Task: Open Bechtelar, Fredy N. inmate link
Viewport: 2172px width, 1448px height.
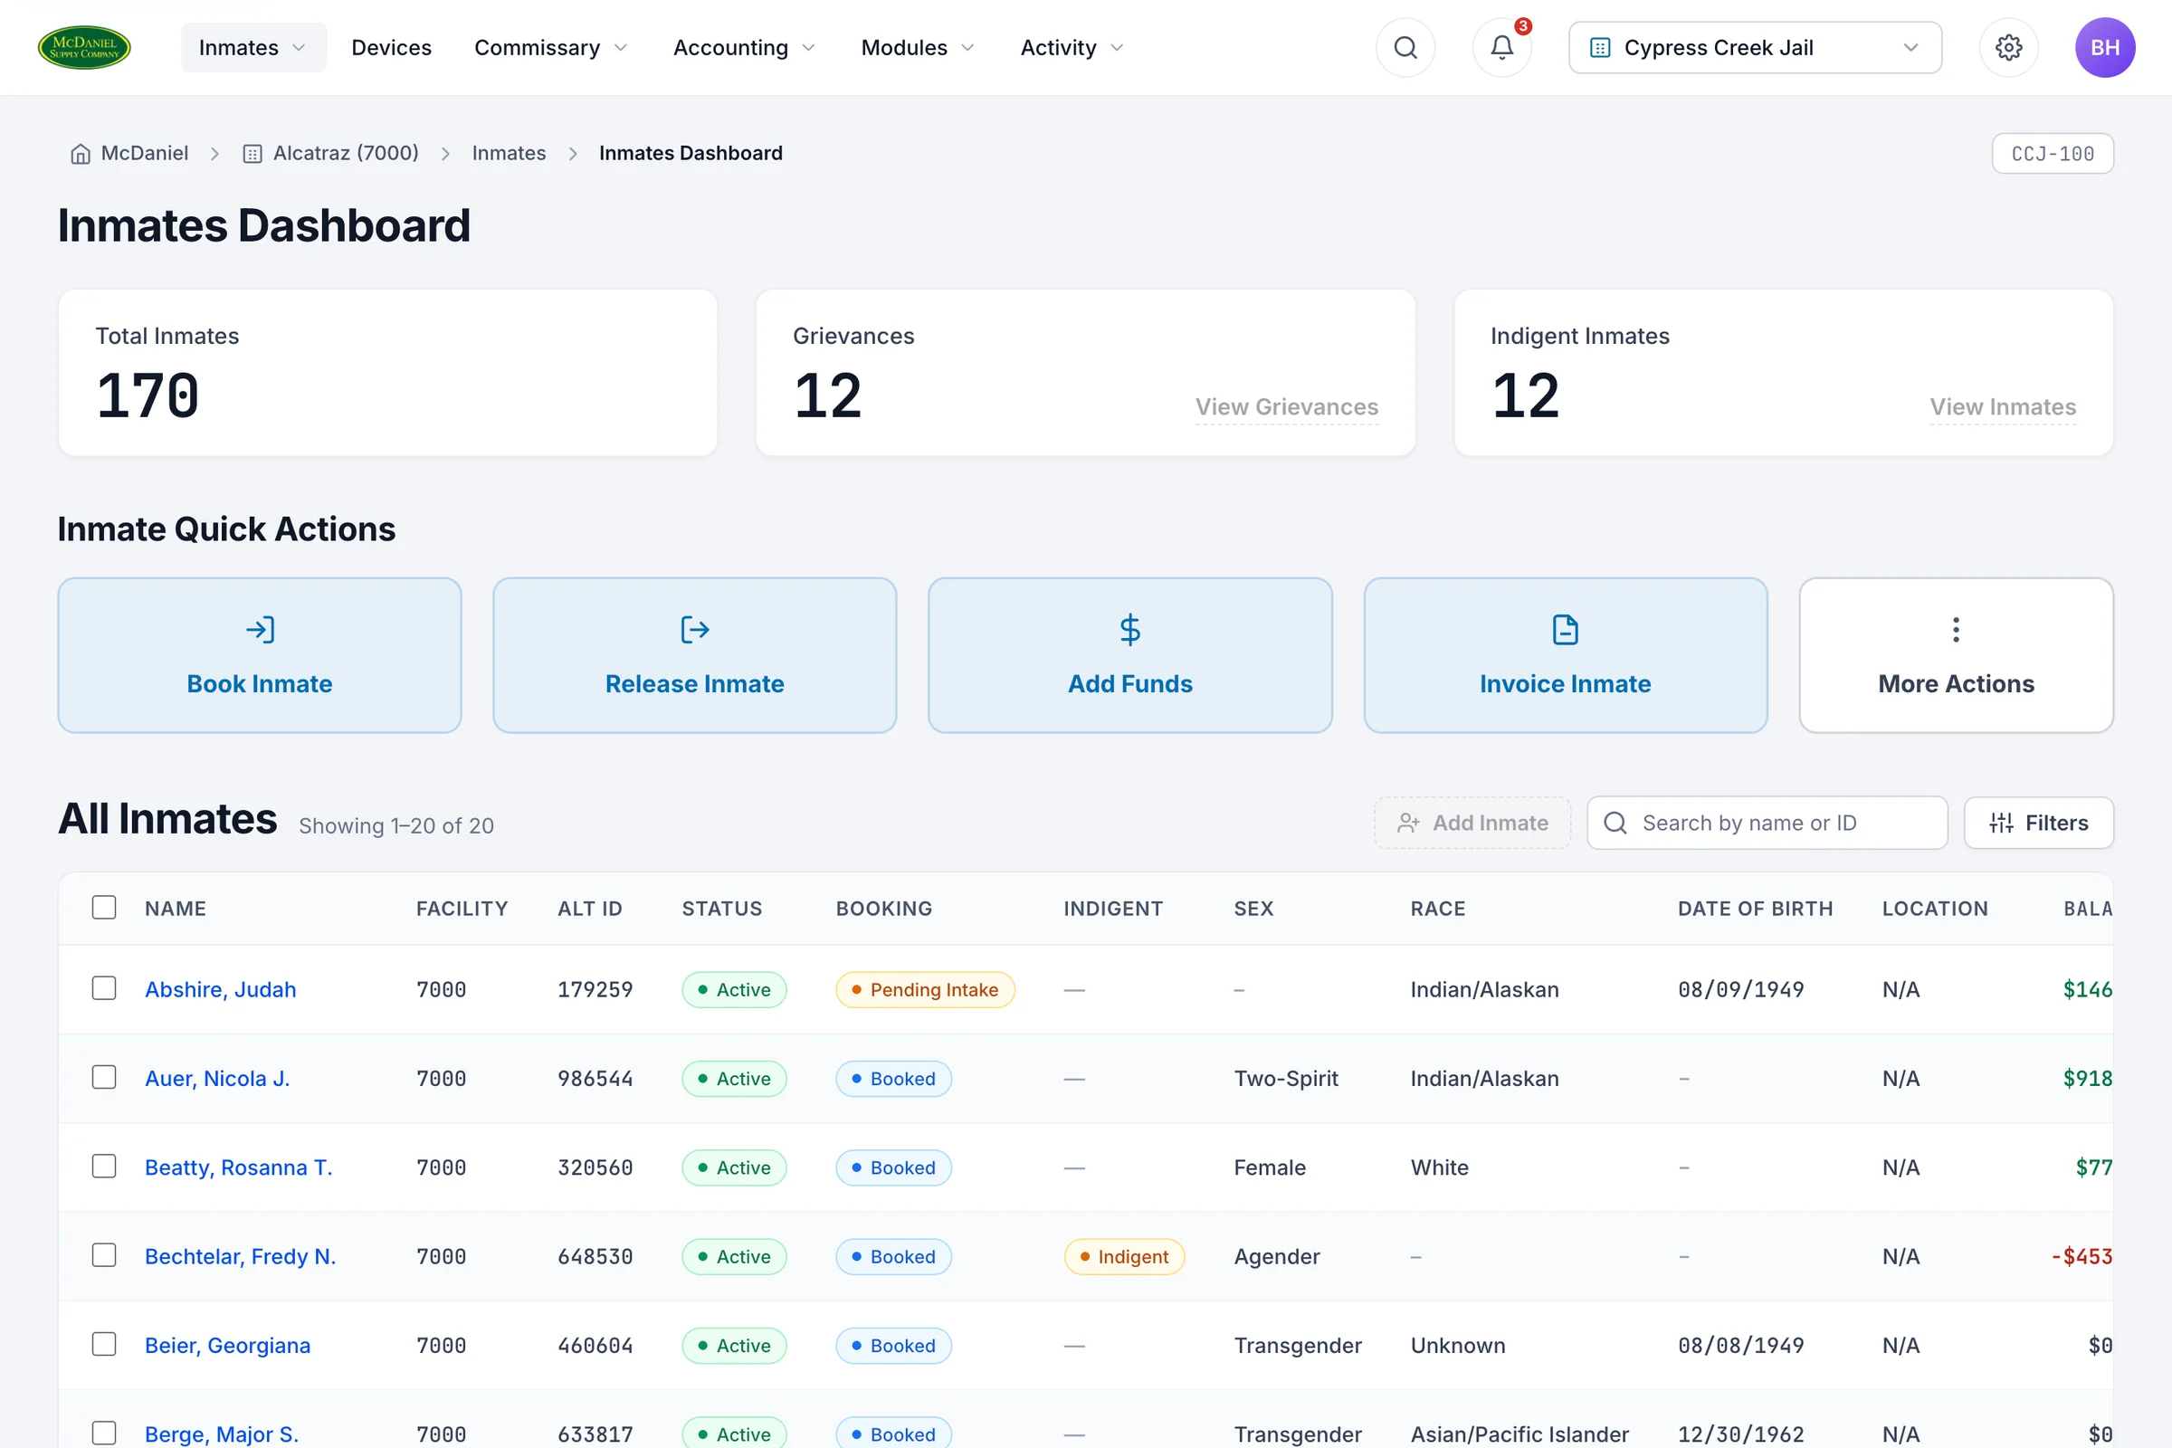Action: click(240, 1257)
